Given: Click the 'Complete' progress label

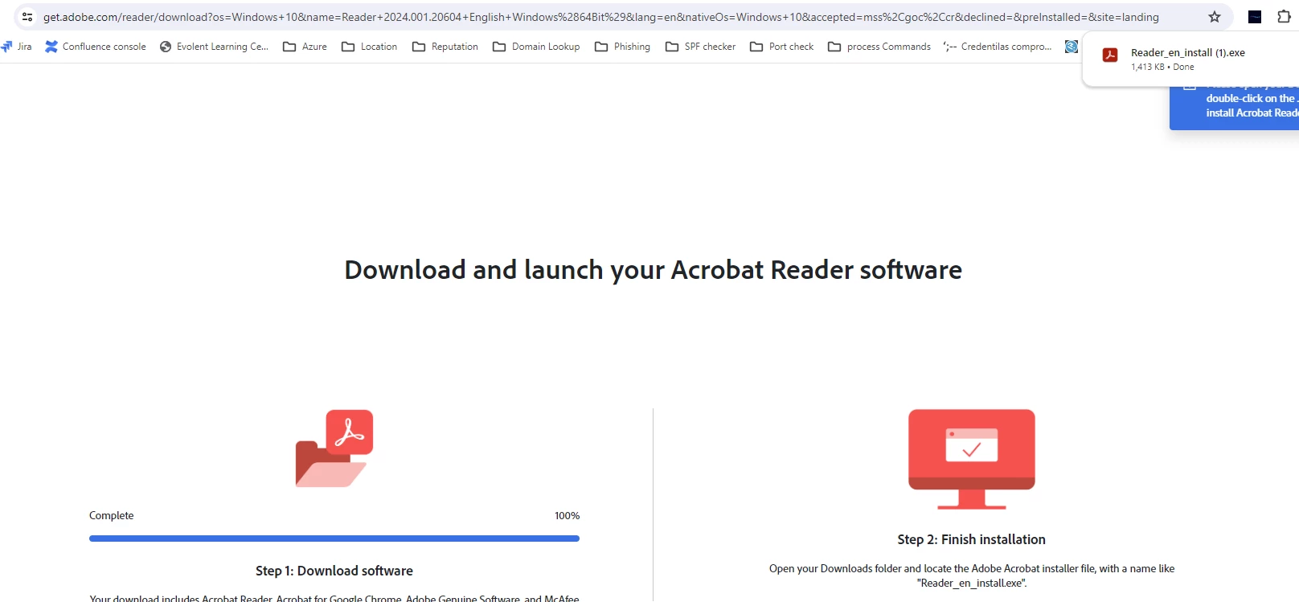Looking at the screenshot, I should pos(111,515).
